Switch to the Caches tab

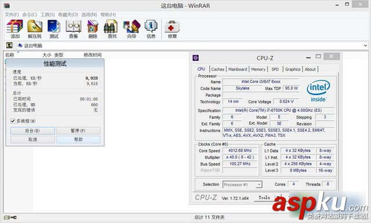click(x=217, y=70)
